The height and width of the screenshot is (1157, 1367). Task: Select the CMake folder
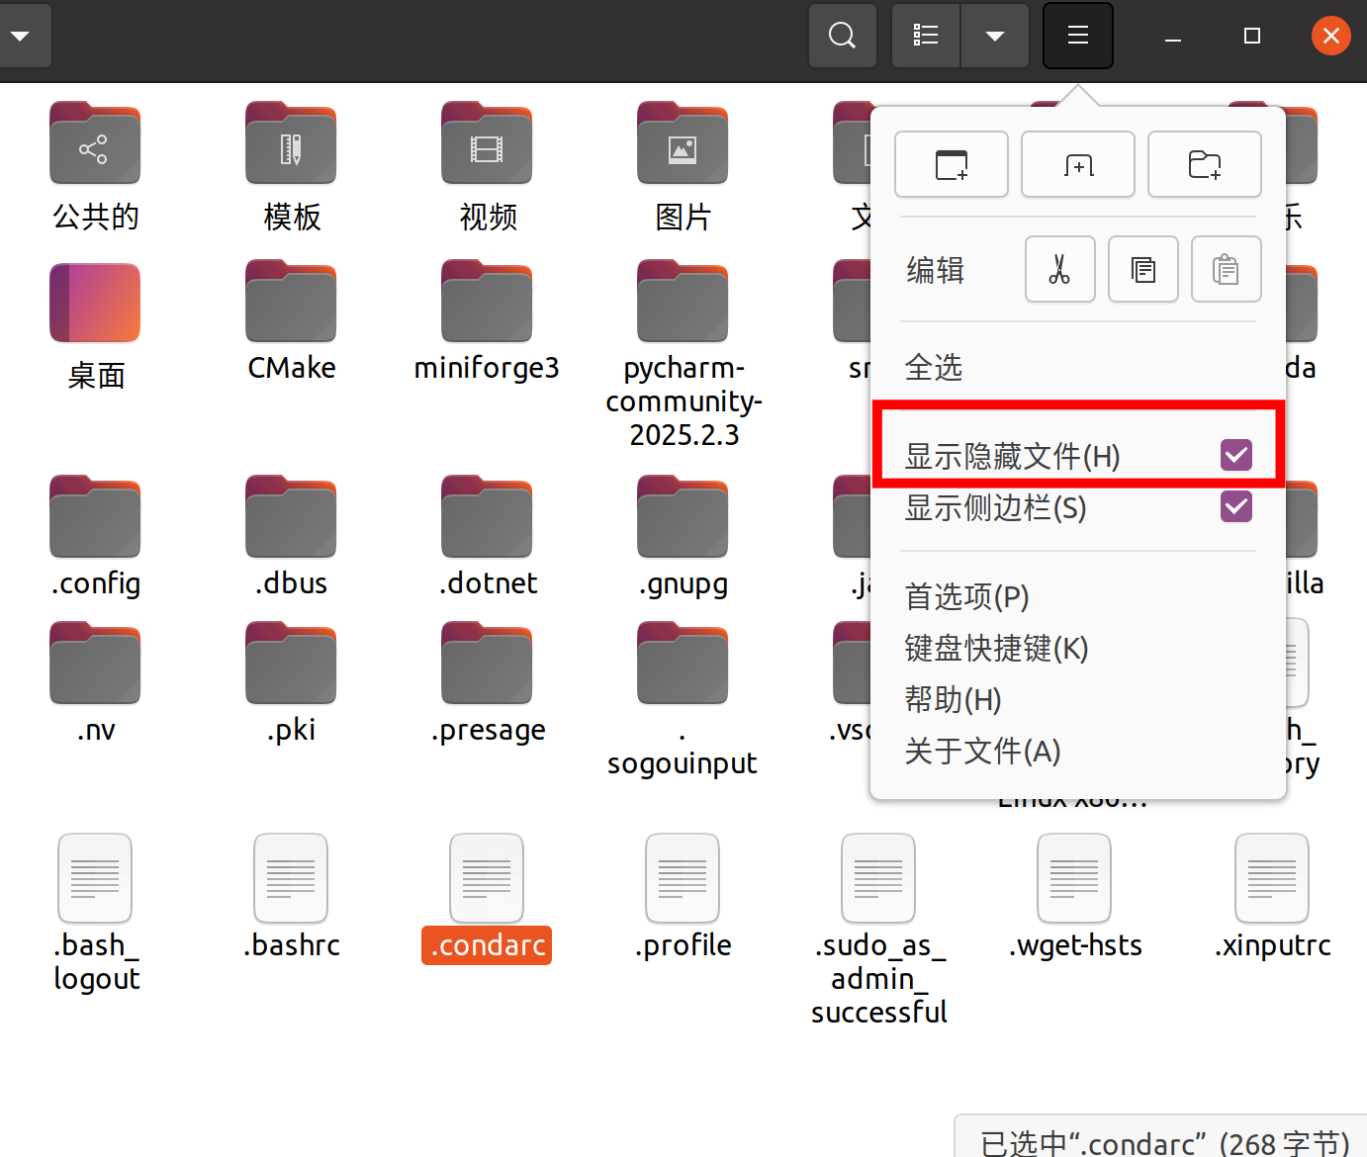coord(291,302)
